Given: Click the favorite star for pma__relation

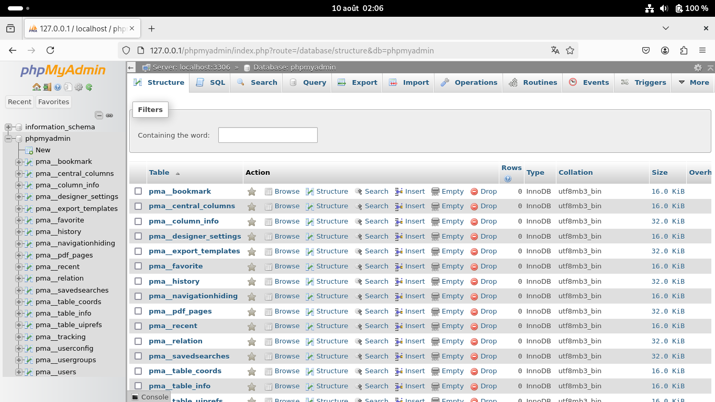Looking at the screenshot, I should pos(252,341).
